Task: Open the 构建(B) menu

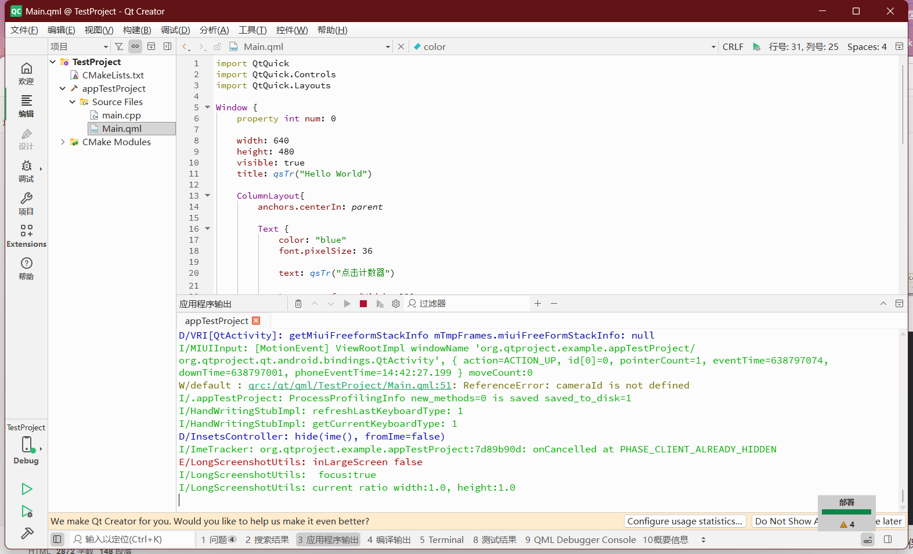Action: tap(137, 30)
